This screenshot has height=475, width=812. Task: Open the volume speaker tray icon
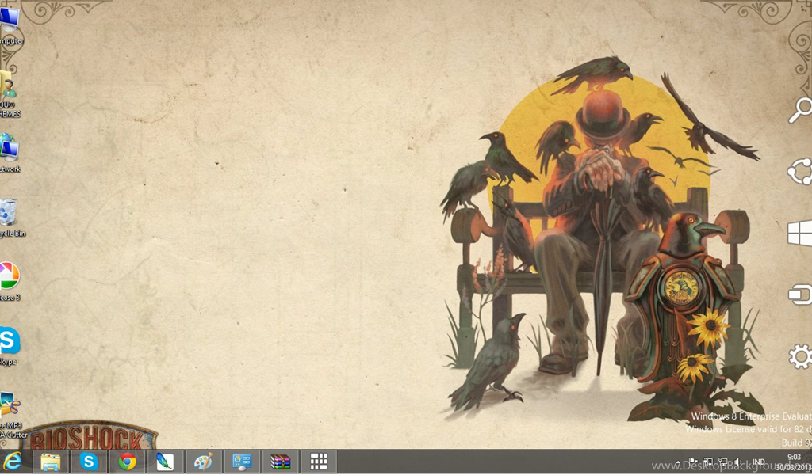pos(738,462)
